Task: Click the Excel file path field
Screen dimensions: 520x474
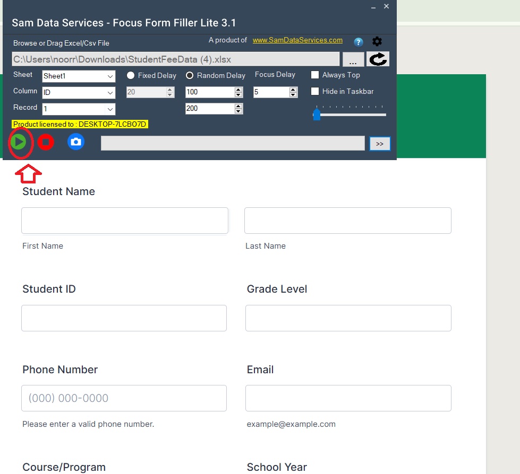Action: point(176,59)
